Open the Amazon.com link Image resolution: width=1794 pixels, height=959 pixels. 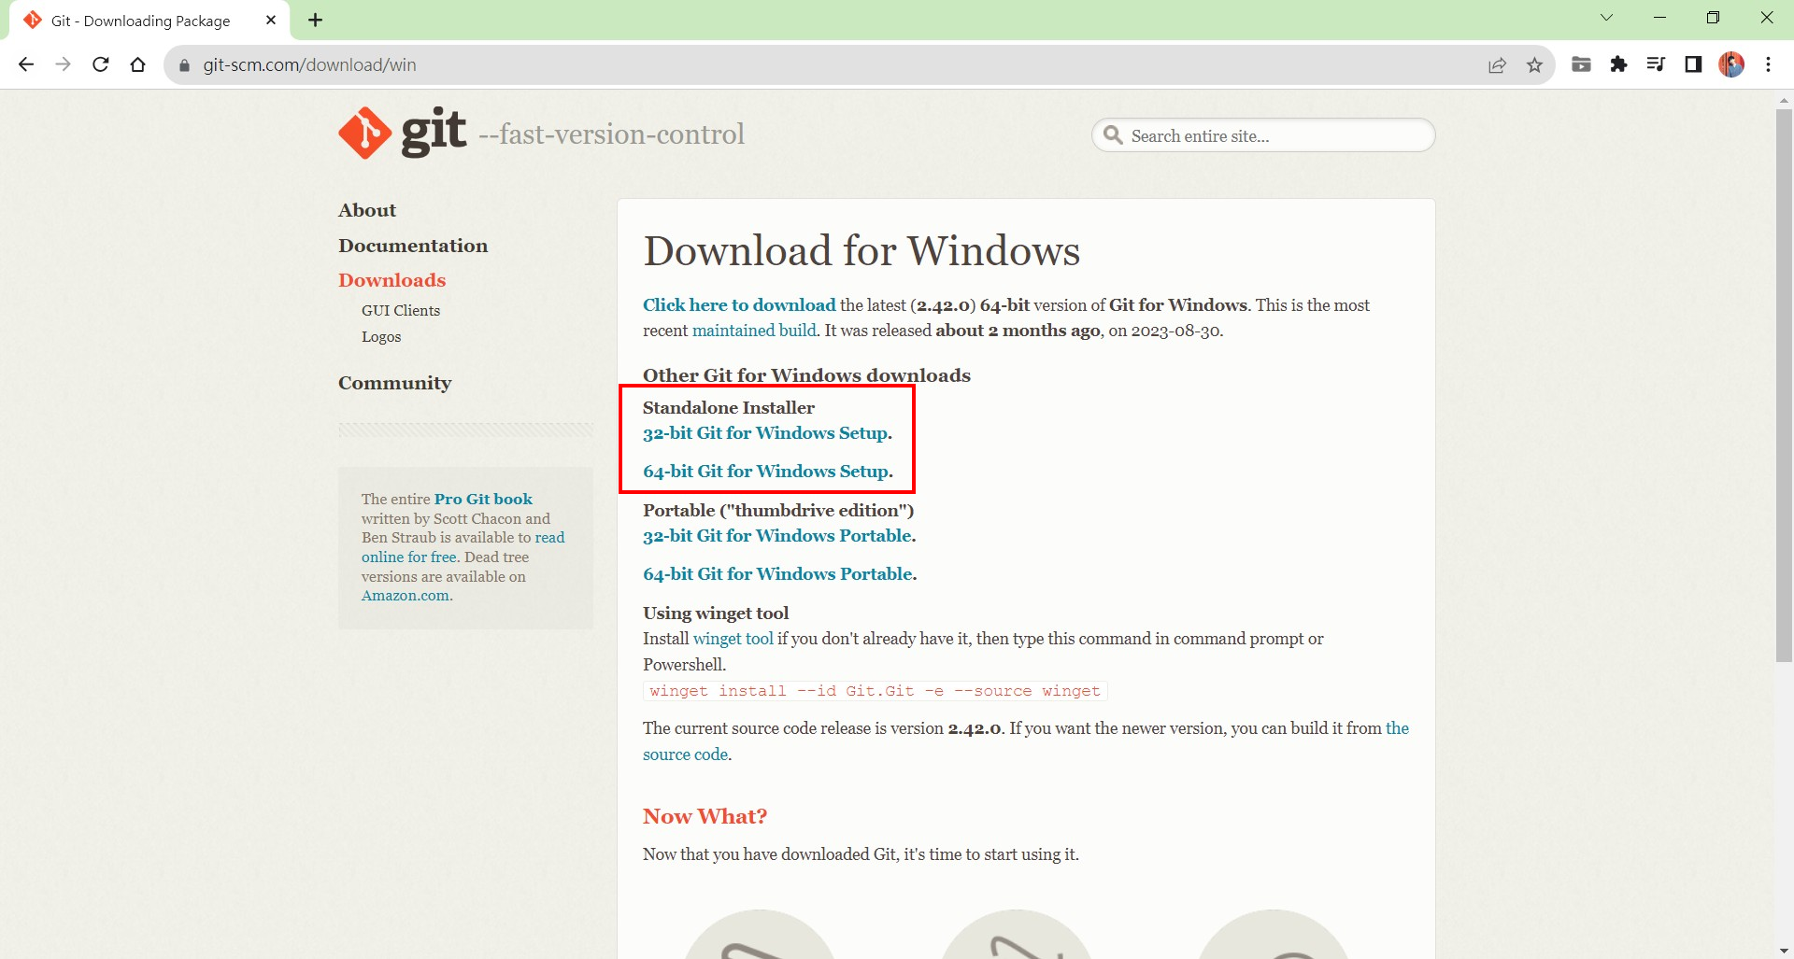406,596
